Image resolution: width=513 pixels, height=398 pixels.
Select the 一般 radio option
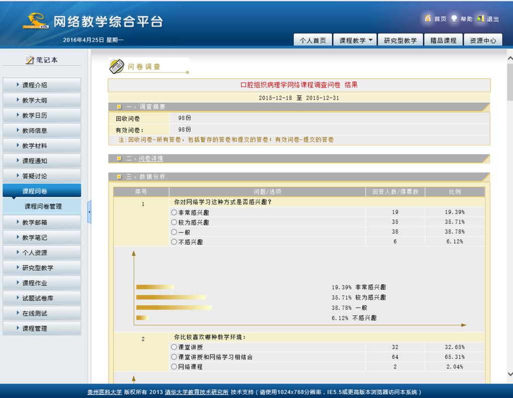[x=174, y=232]
